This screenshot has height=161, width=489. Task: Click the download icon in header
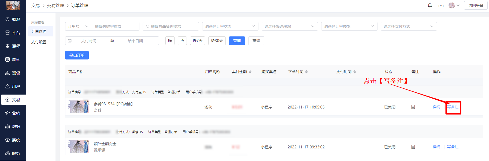tap(441, 5)
